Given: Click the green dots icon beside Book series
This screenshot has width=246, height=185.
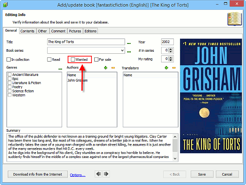Looking at the screenshot, I should click(x=129, y=52).
